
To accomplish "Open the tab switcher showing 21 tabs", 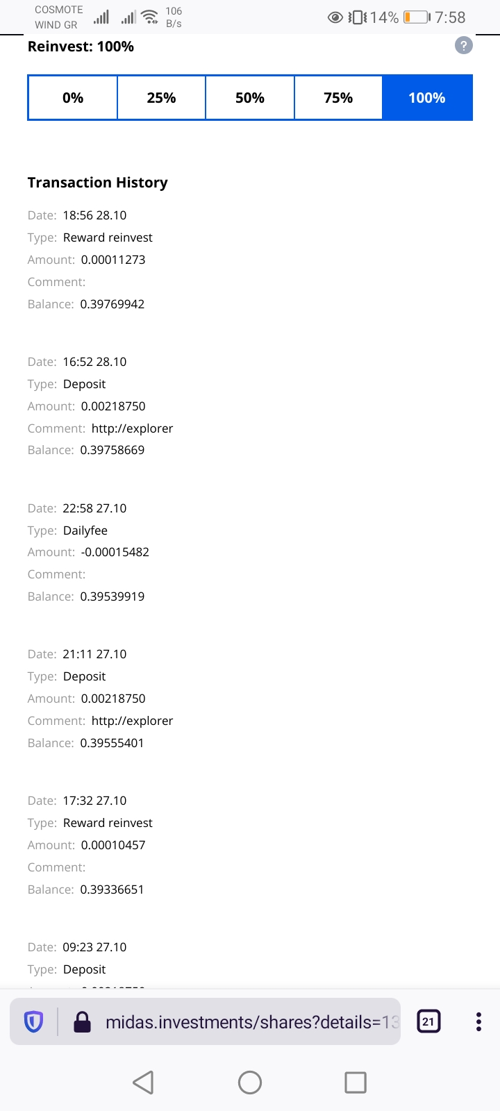I will (428, 1021).
